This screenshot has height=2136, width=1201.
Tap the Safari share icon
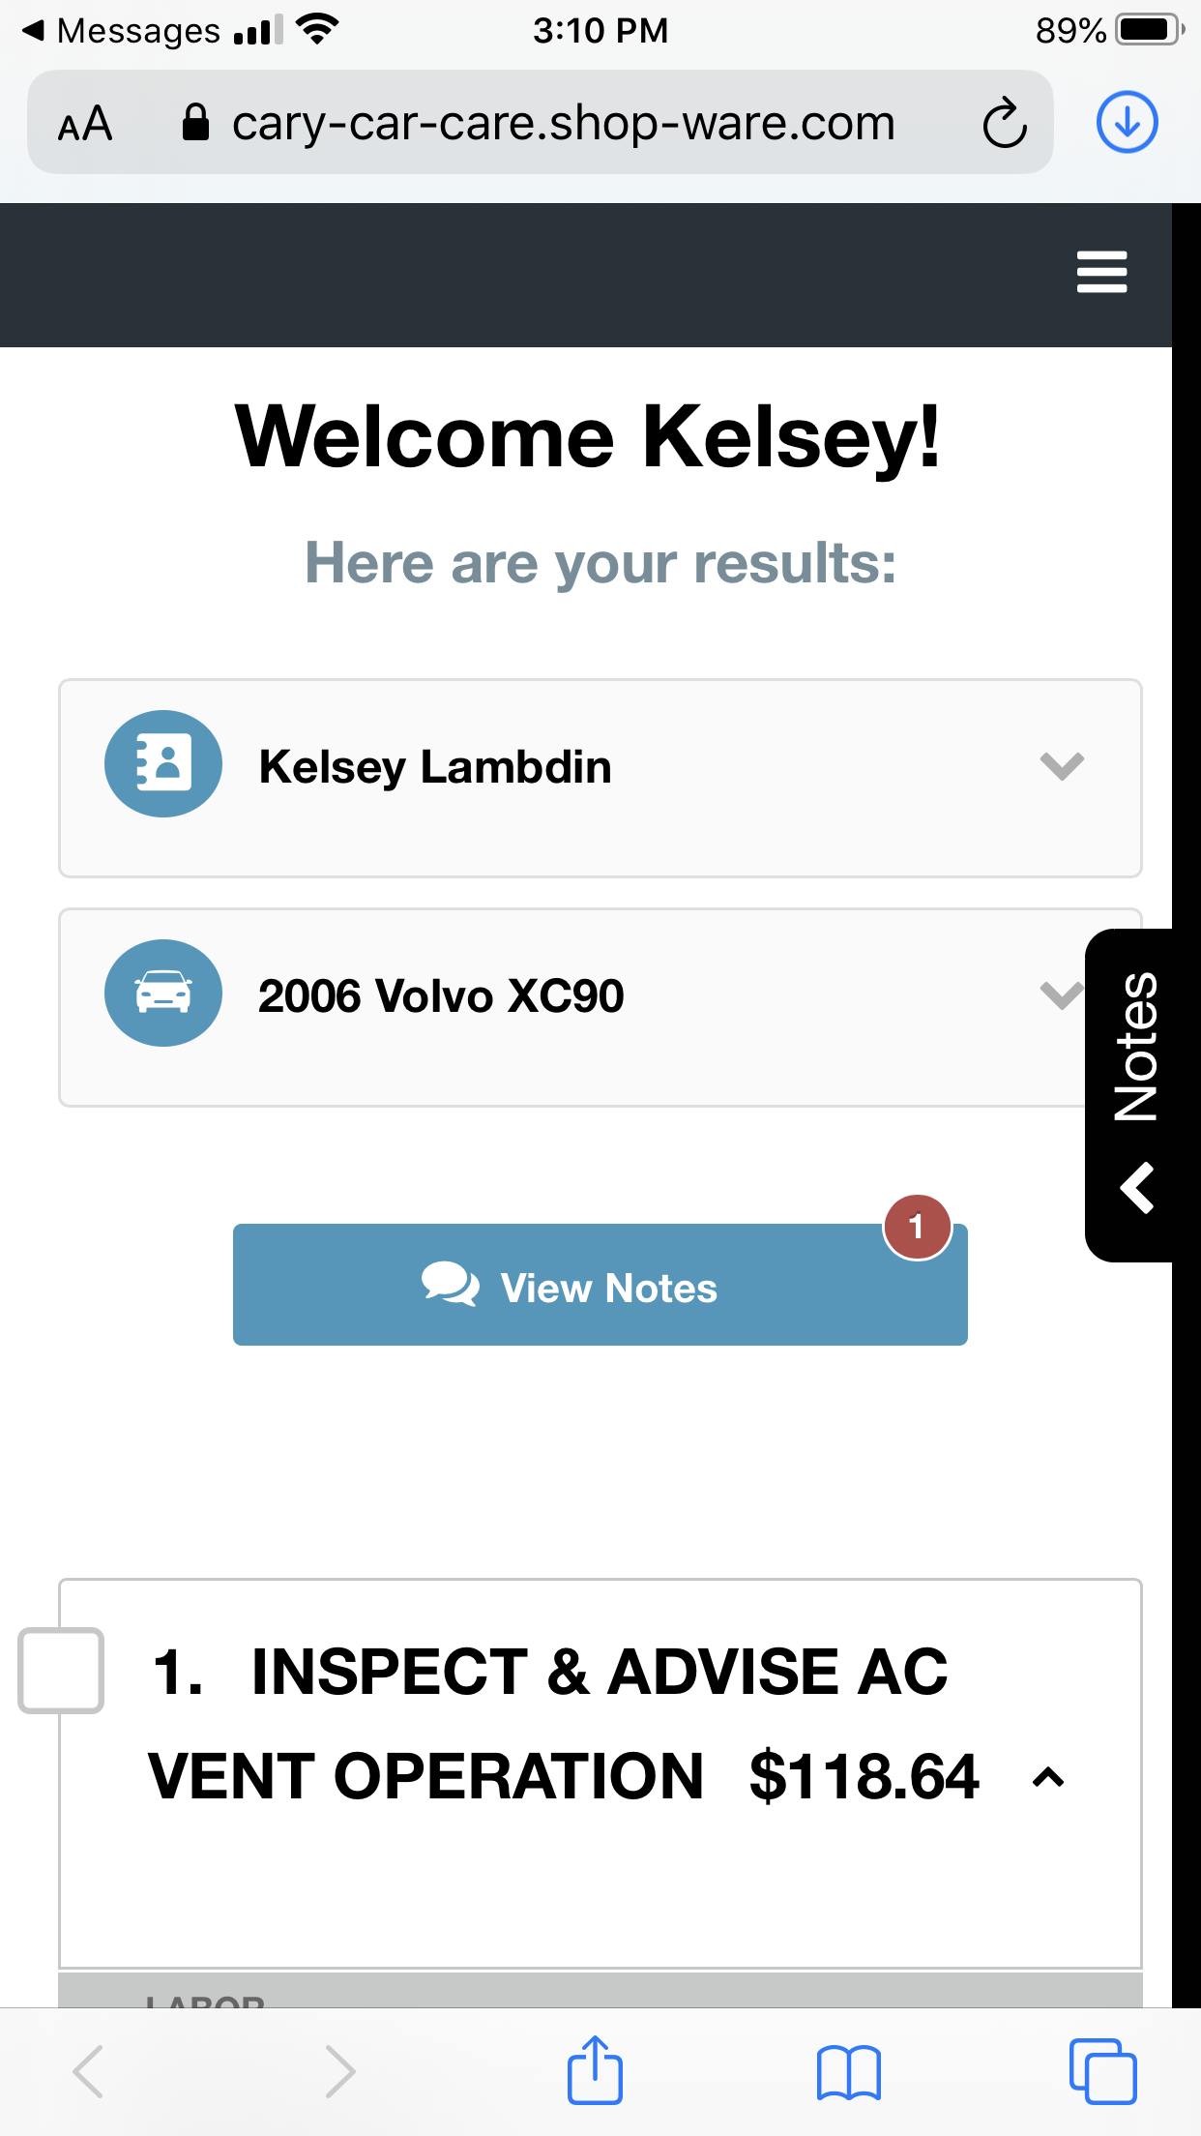[x=594, y=2070]
